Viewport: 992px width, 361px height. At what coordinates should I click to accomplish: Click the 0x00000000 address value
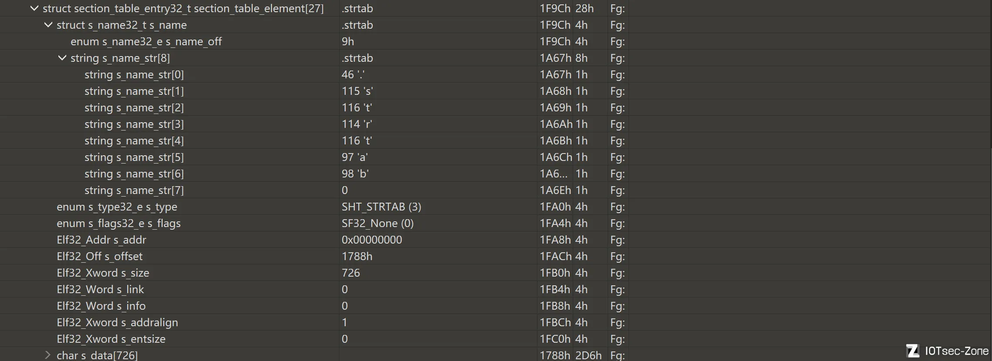(372, 240)
